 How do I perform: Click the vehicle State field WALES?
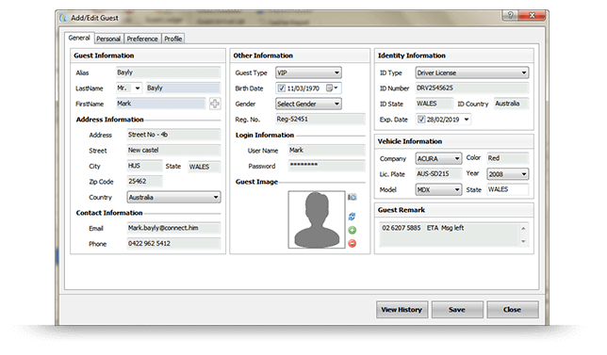click(507, 189)
